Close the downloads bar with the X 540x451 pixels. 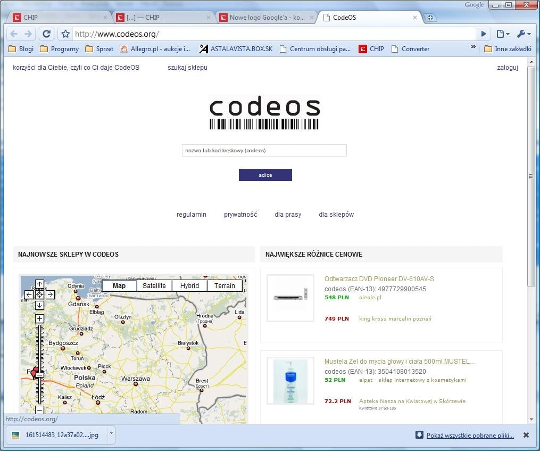(526, 435)
